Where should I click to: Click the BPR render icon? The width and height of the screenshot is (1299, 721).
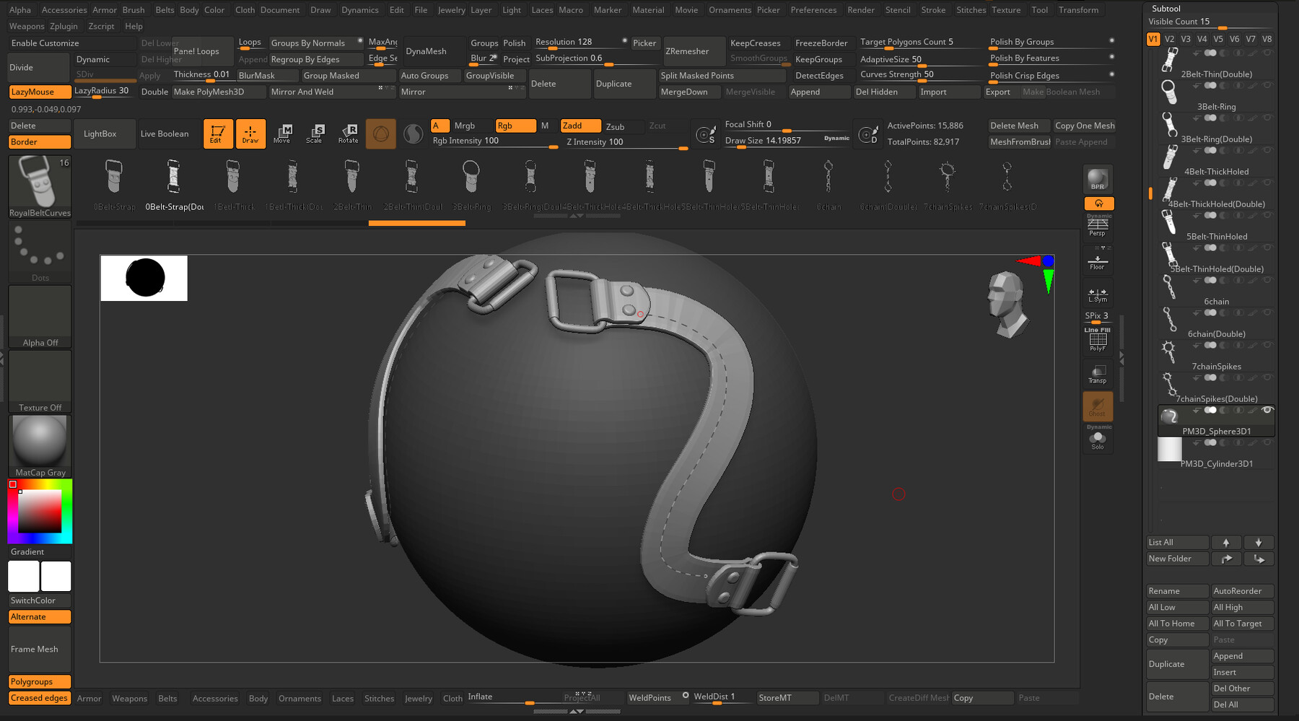(1098, 179)
